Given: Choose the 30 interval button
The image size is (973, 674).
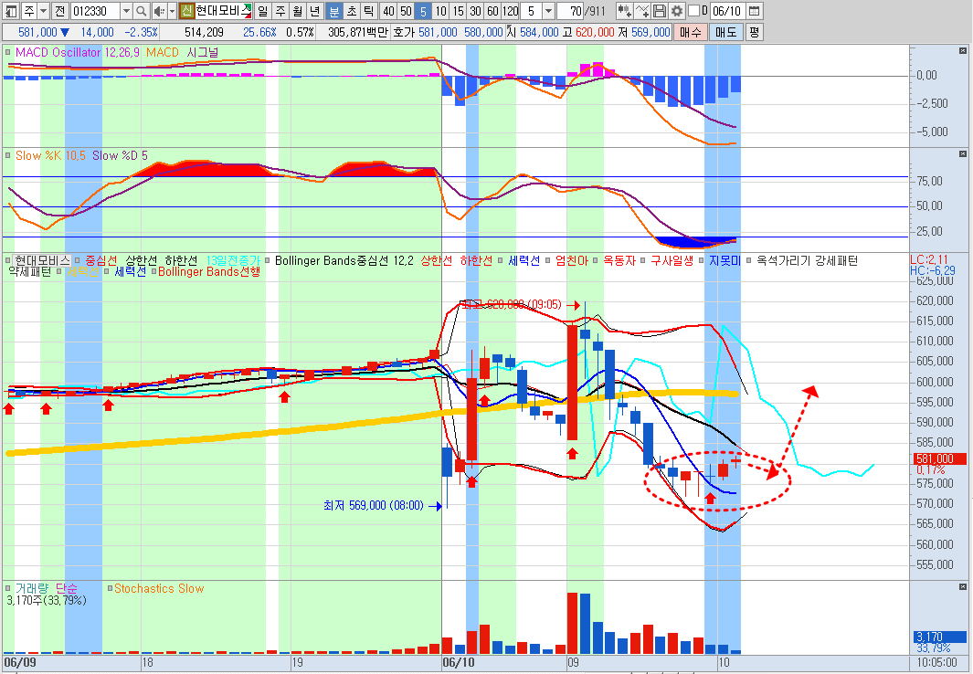Looking at the screenshot, I should 475,11.
